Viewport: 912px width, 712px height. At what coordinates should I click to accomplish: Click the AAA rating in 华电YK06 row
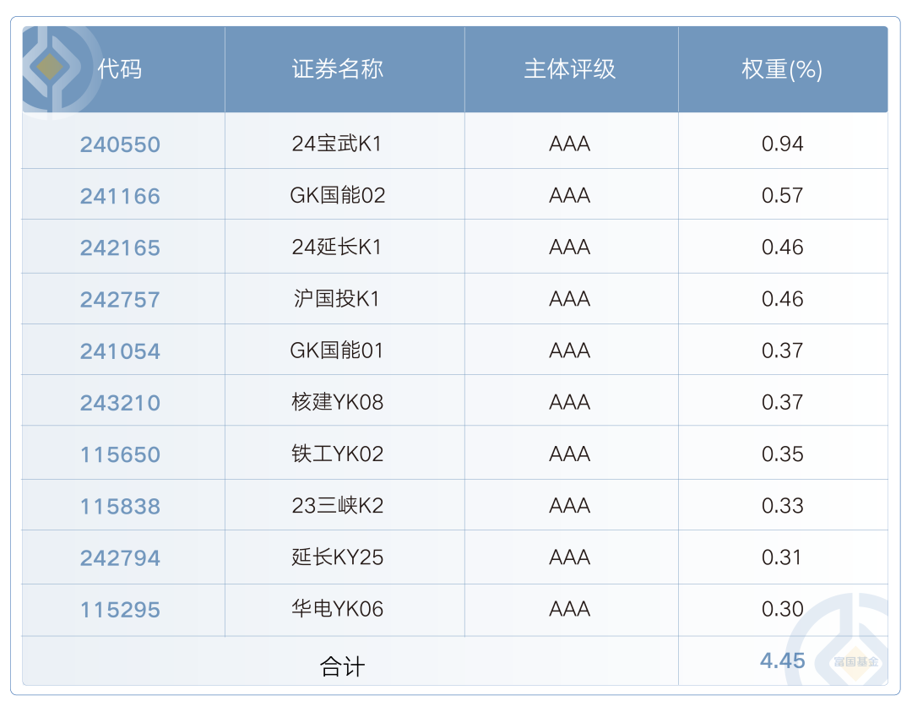[x=569, y=609]
